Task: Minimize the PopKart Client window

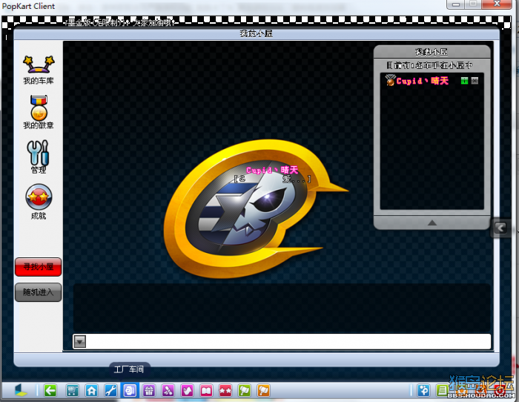Action: point(456,4)
